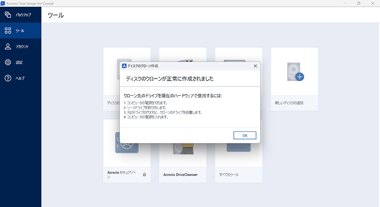Open the 新しいディスクの追加 tool label
Screen dimensions: 380x207
289,103
